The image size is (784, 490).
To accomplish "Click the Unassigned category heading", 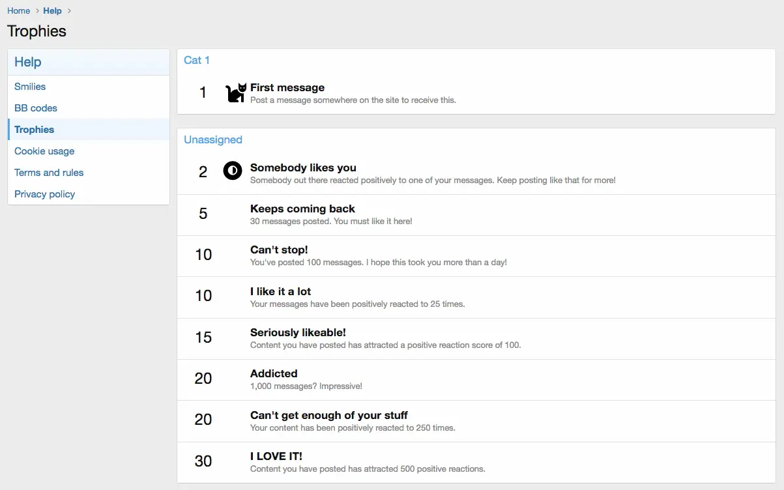I will click(213, 139).
